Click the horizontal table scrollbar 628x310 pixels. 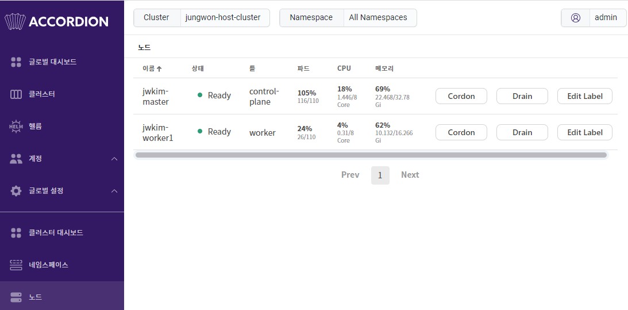[x=371, y=155]
